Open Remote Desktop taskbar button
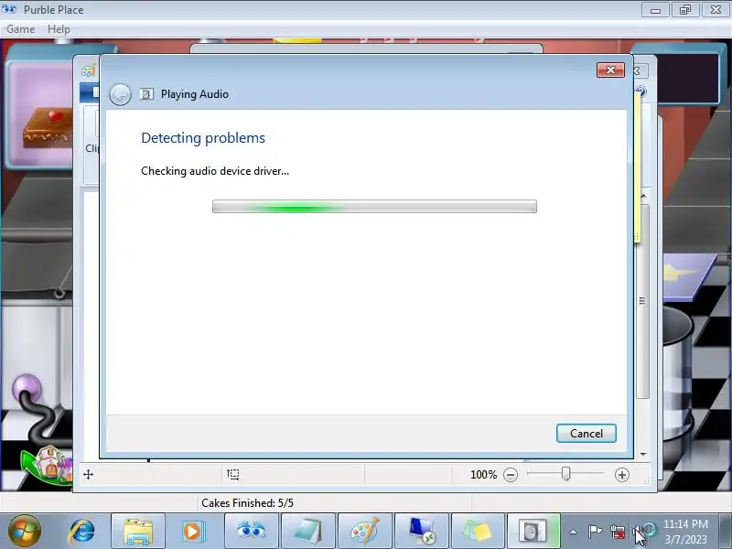The image size is (732, 549). pyautogui.click(x=422, y=532)
